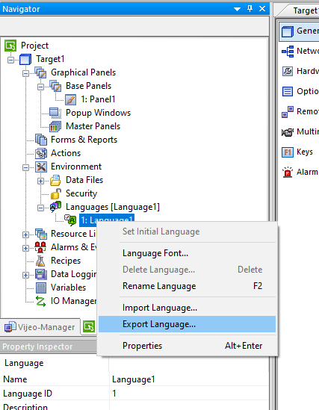The image size is (319, 410).
Task: Click the IO Manager arrows icon
Action: click(x=40, y=301)
